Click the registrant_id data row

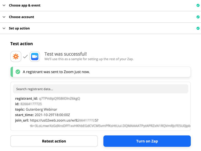pos(47,98)
